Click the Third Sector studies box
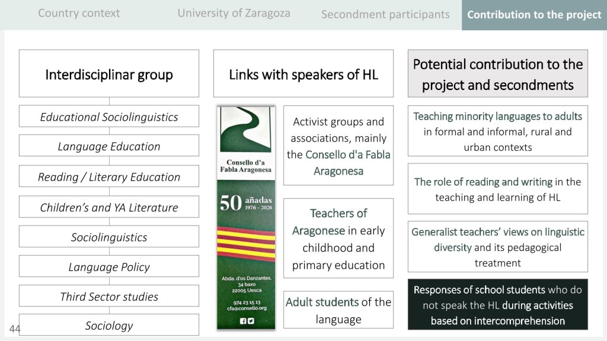 [x=109, y=296]
